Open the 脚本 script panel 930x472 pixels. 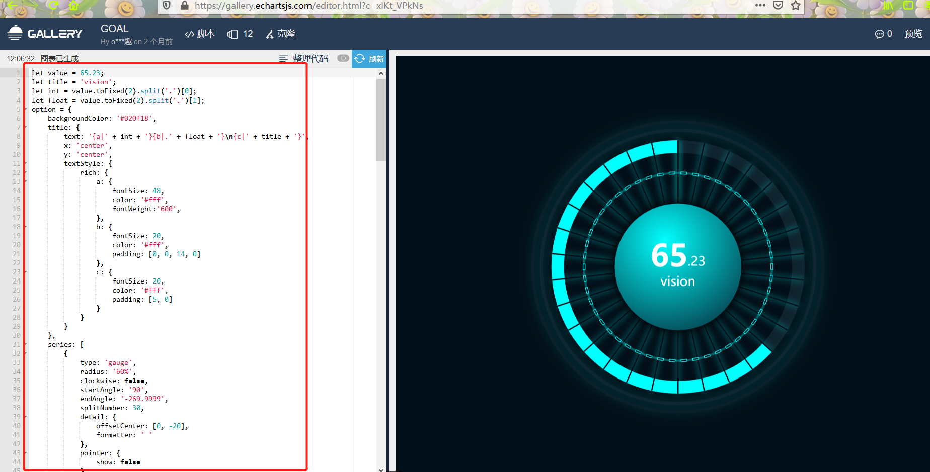(x=200, y=34)
